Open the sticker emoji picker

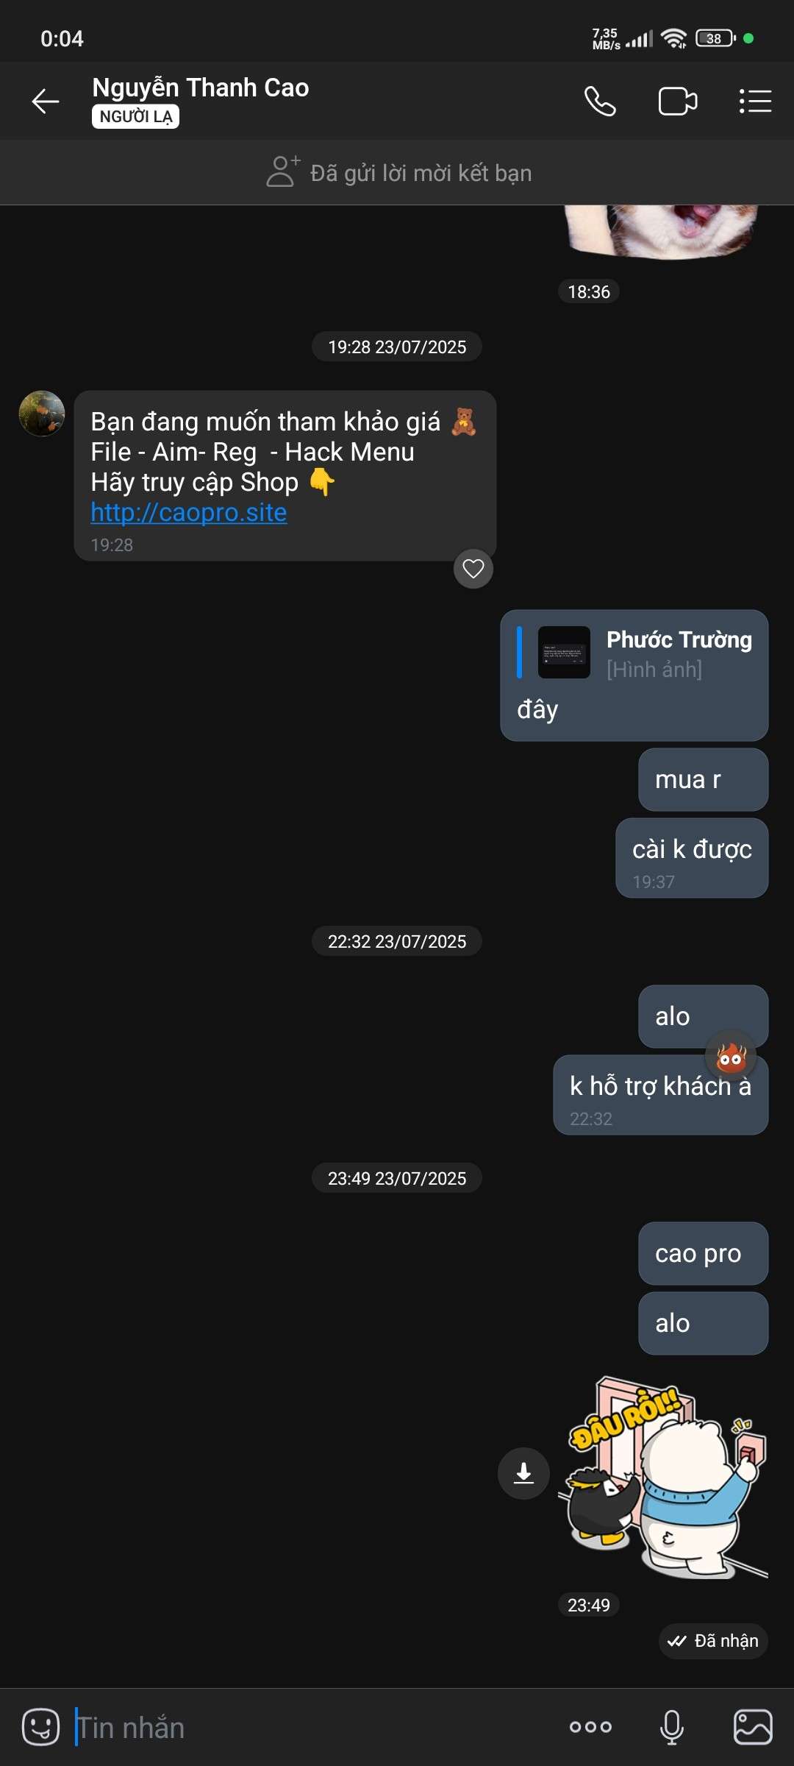tap(40, 1726)
